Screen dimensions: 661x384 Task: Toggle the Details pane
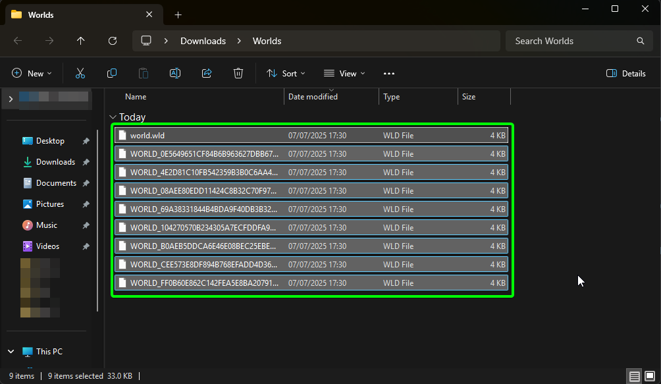[625, 73]
